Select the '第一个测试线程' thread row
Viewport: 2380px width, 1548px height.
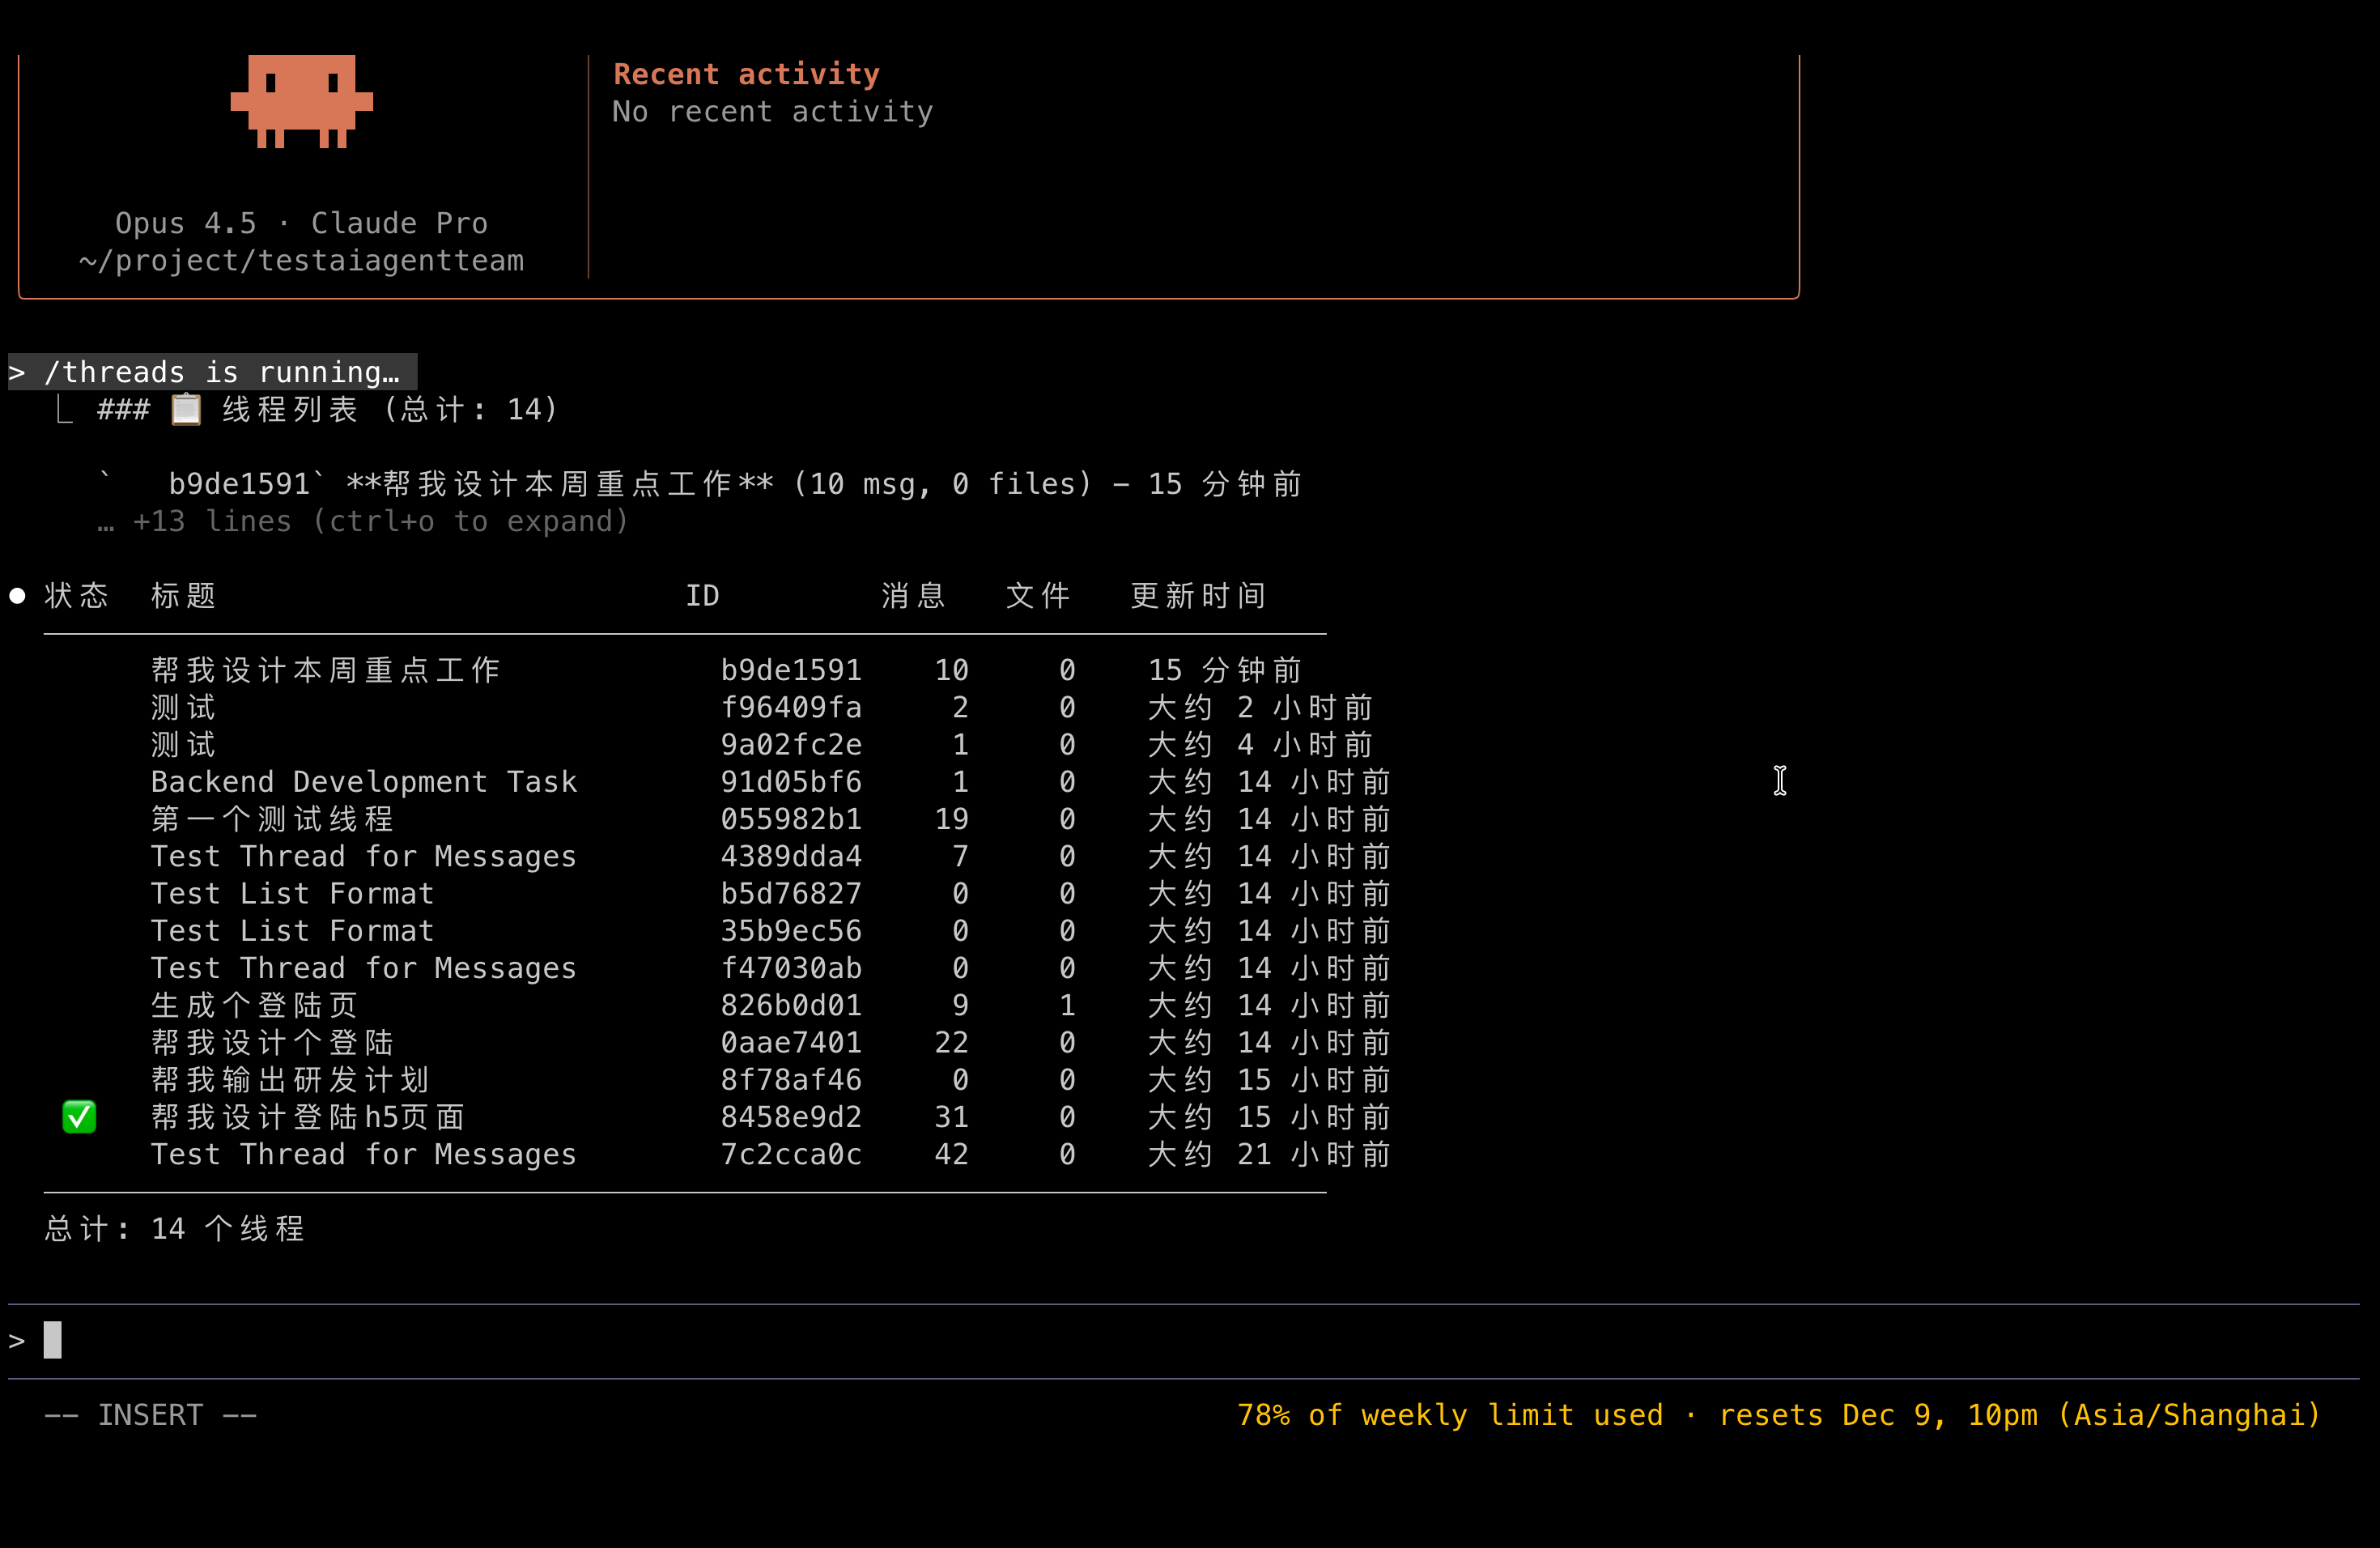coord(272,819)
